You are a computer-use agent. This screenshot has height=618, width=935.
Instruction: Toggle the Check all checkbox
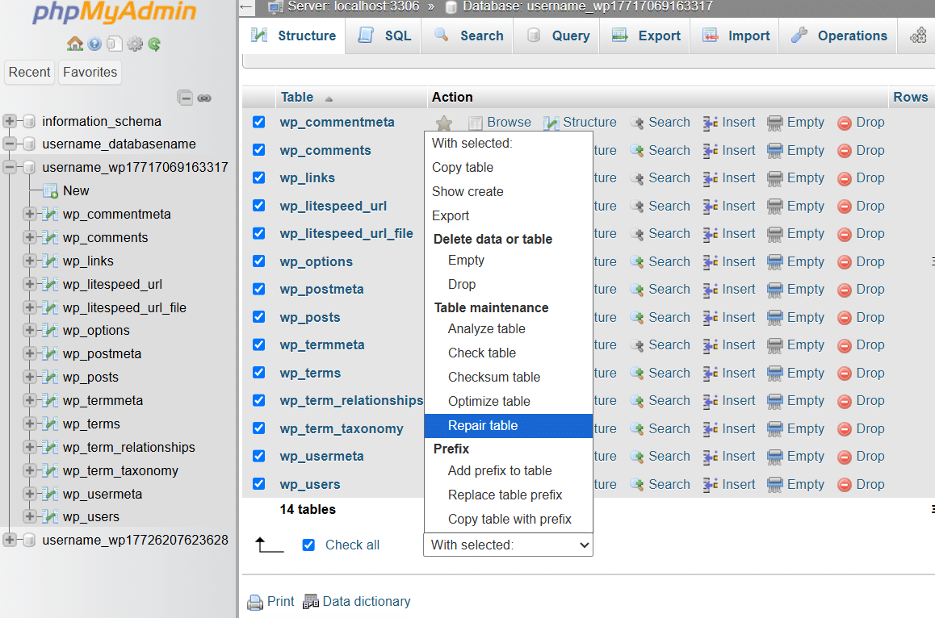[x=308, y=545]
